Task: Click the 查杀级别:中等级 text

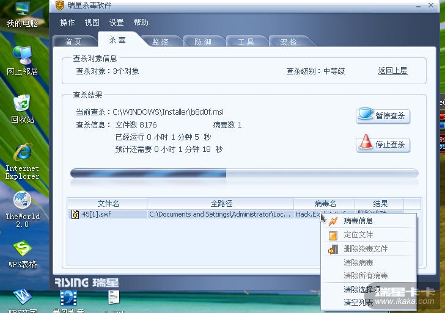Action: coord(315,71)
